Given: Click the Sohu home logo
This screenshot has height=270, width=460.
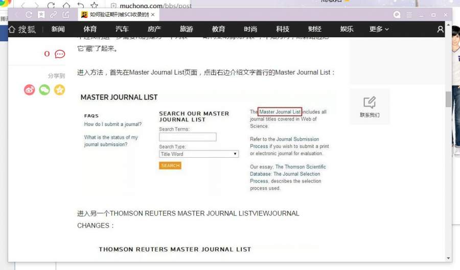Looking at the screenshot, I should [22, 29].
